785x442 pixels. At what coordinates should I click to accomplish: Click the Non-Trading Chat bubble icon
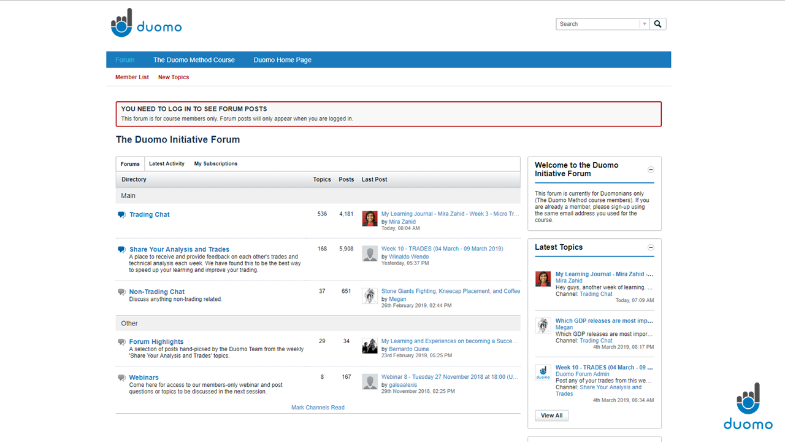coord(121,292)
